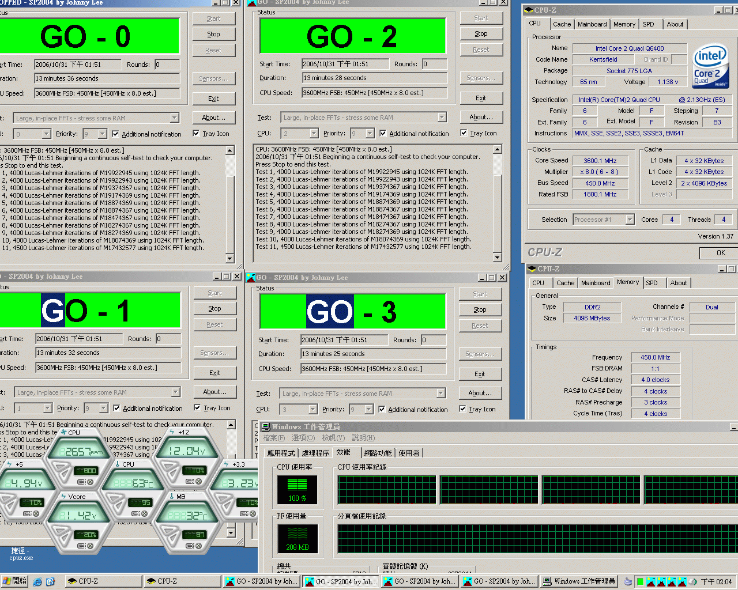Click clip icon on MB temperature gauge
The width and height of the screenshot is (738, 590).
pos(189,546)
